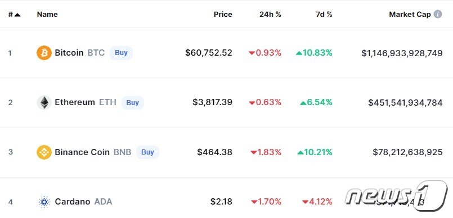The width and height of the screenshot is (453, 218).
Task: Click the Cardano dotted logo icon
Action: 44,202
